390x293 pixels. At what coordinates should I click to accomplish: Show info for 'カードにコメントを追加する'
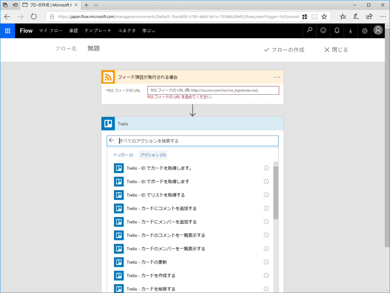[266, 208]
